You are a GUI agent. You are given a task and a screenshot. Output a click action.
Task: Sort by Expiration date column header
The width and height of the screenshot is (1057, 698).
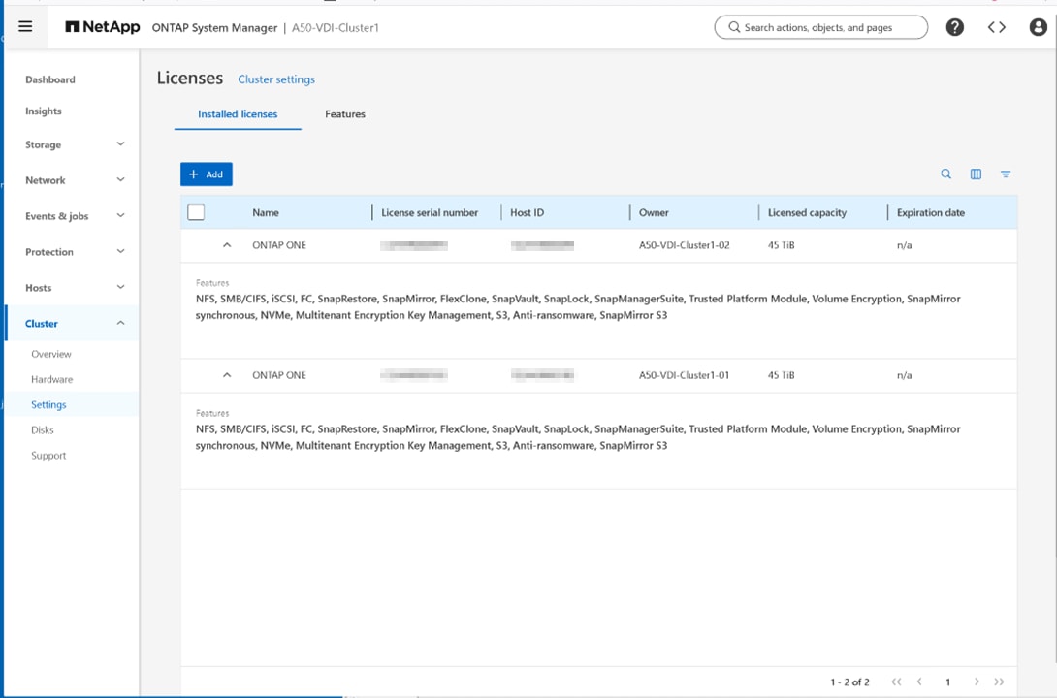(x=930, y=212)
